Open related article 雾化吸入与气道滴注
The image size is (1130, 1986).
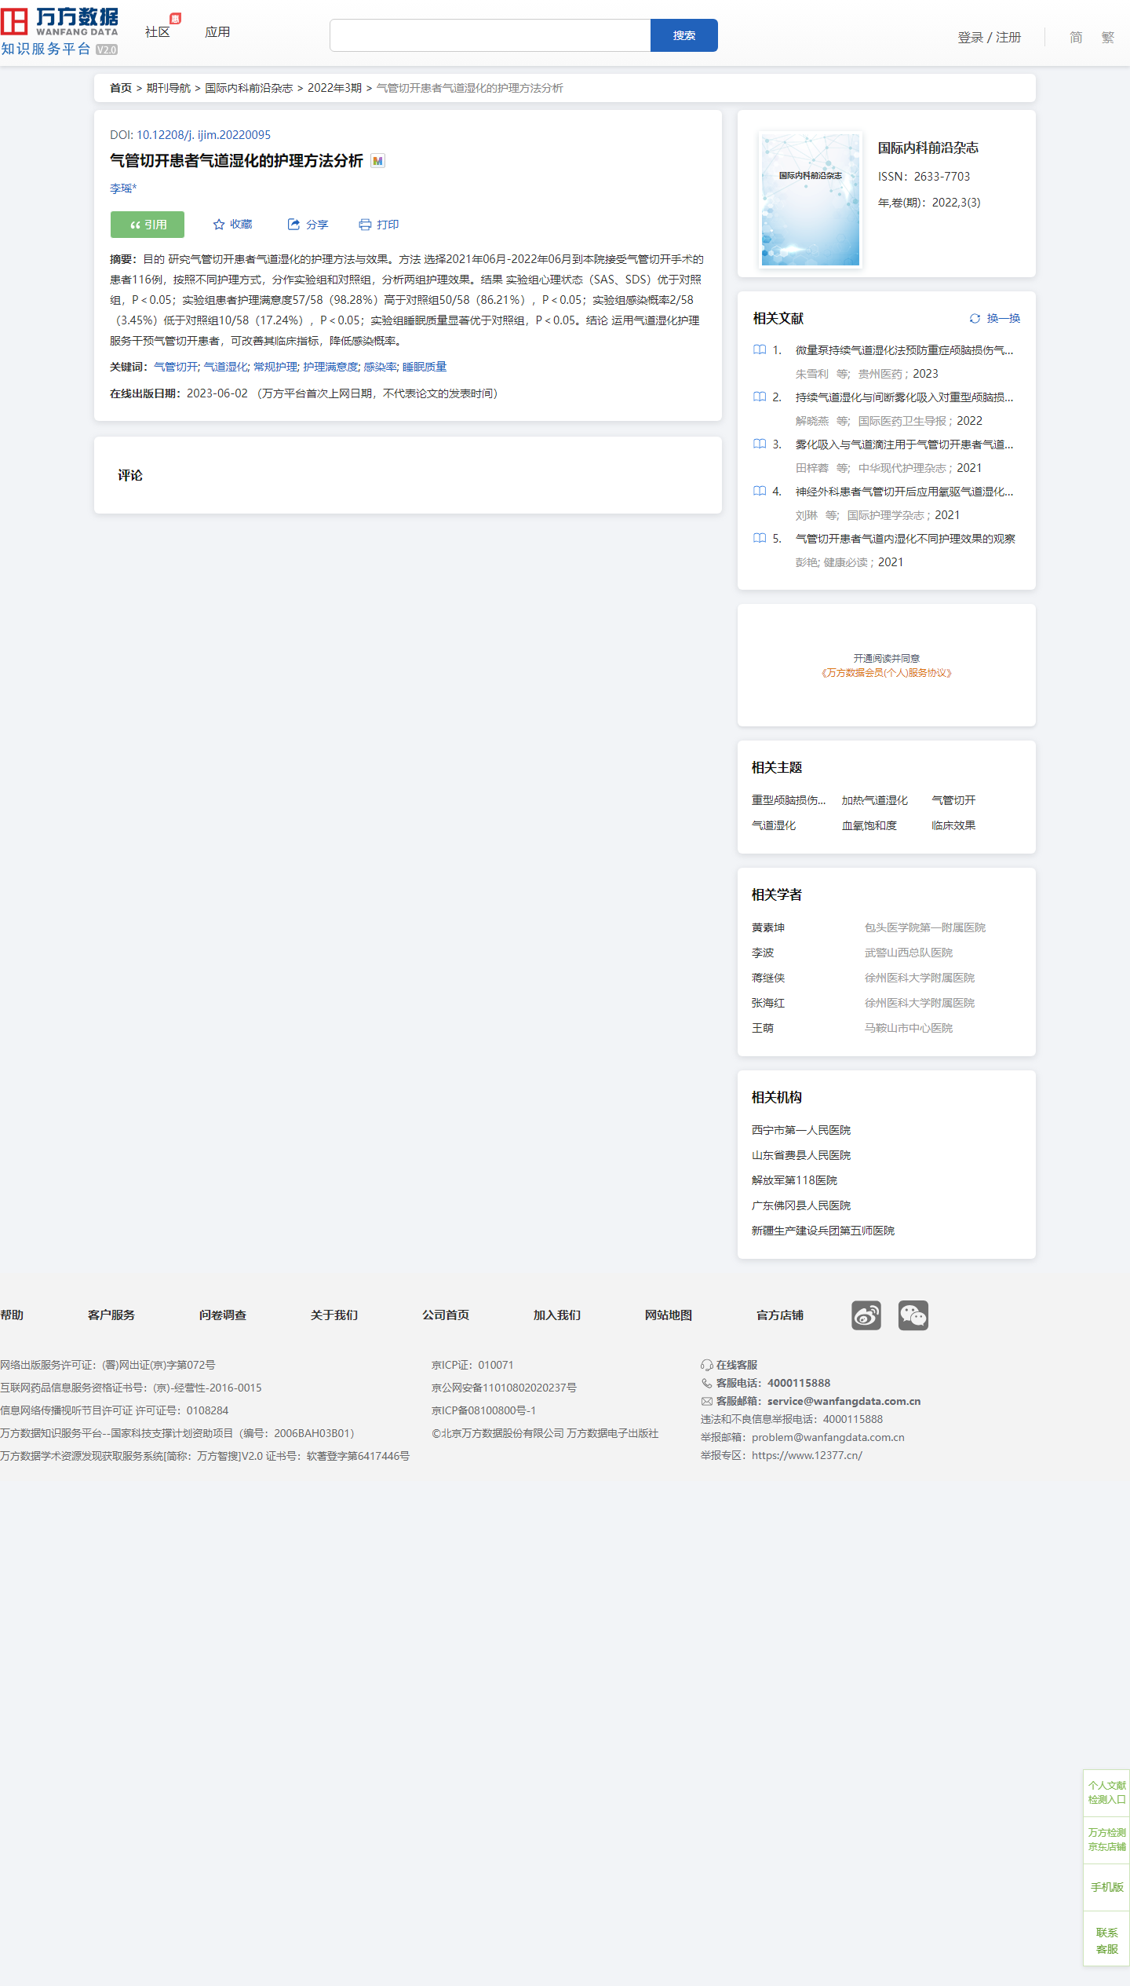click(x=904, y=444)
